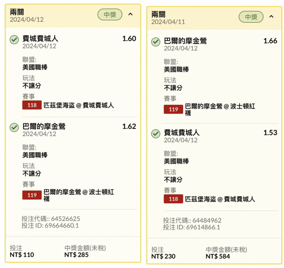Screen dimensions: 284x268
Task: Click 投注 label above NT$ 230
Action: pos(157,250)
